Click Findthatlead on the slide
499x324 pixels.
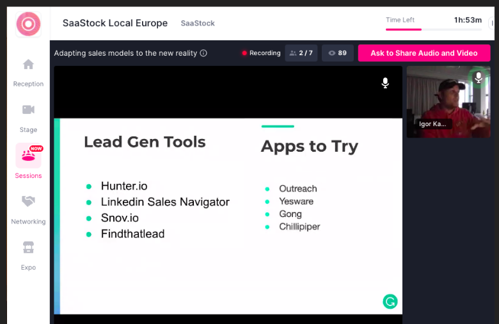pos(132,234)
